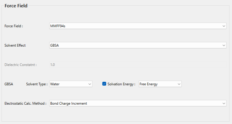Viewport: 232px width, 124px height.
Task: Click the "Solvent Effect" label
Action: pos(15,45)
